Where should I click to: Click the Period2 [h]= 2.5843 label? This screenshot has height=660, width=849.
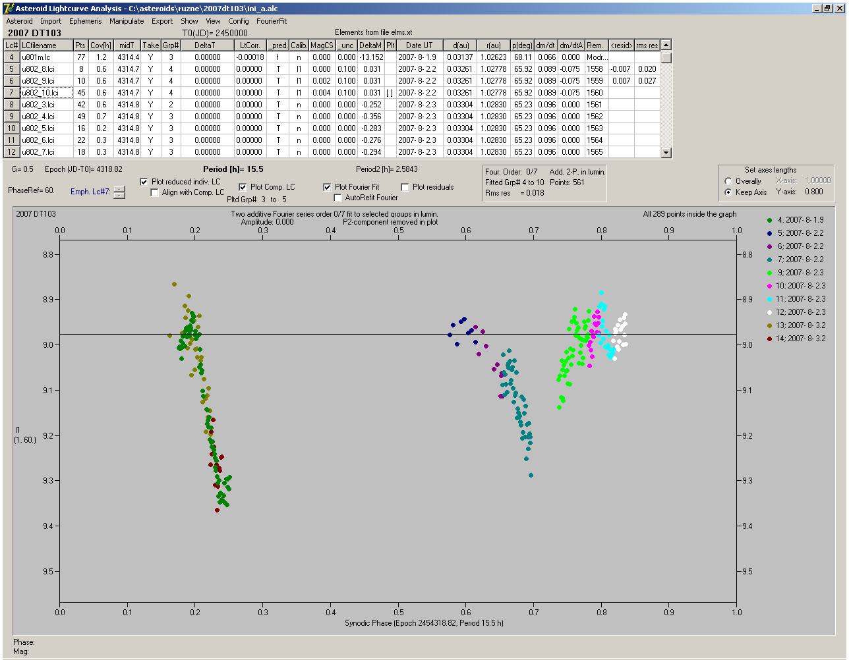(x=386, y=169)
